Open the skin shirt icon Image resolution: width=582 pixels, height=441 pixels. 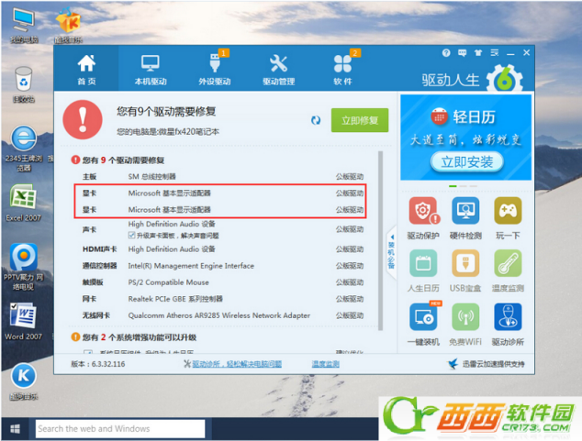coord(478,53)
